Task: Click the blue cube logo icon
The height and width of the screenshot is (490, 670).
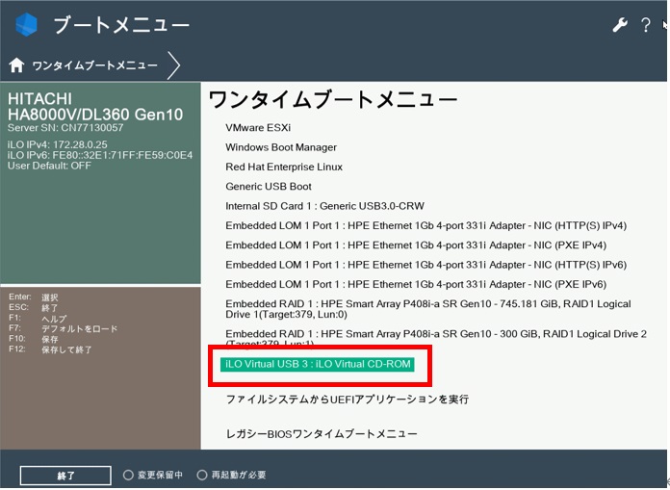Action: click(26, 25)
